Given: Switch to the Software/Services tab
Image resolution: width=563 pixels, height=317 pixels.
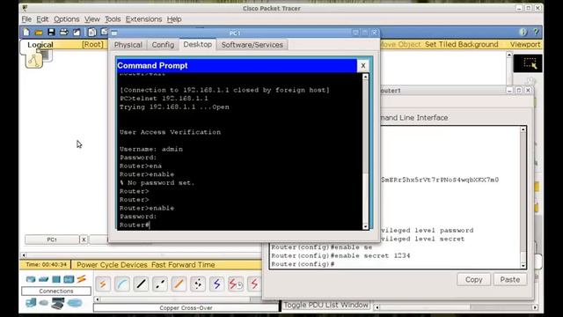Looking at the screenshot, I should (x=252, y=45).
